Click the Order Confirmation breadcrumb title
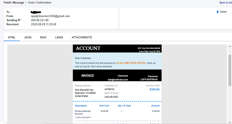Screen dimensions: 232x124 click(x=40, y=2)
